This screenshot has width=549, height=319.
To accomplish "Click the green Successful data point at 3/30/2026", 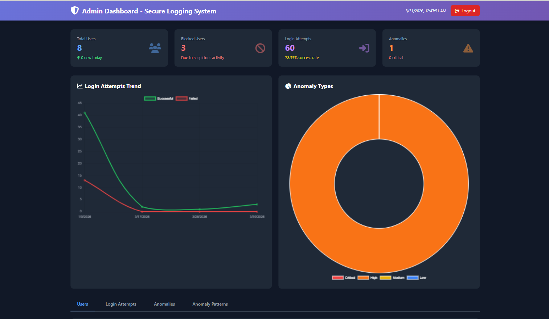I will (257, 204).
